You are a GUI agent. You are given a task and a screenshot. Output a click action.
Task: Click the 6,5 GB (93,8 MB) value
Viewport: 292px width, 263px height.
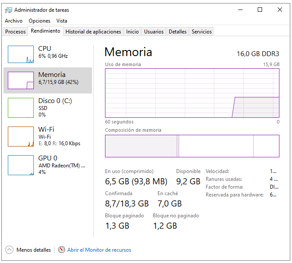click(136, 181)
